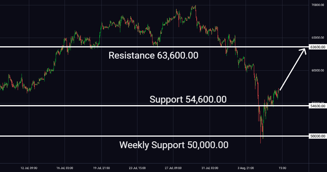Image resolution: width=327 pixels, height=172 pixels.
Task: Click the 54600.00 price tag on axis
Action: [318, 106]
